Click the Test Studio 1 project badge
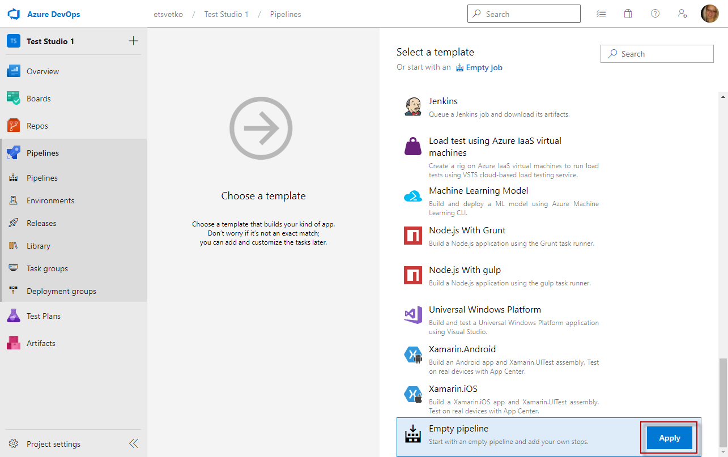Viewport: 728px width, 457px height. 14,41
